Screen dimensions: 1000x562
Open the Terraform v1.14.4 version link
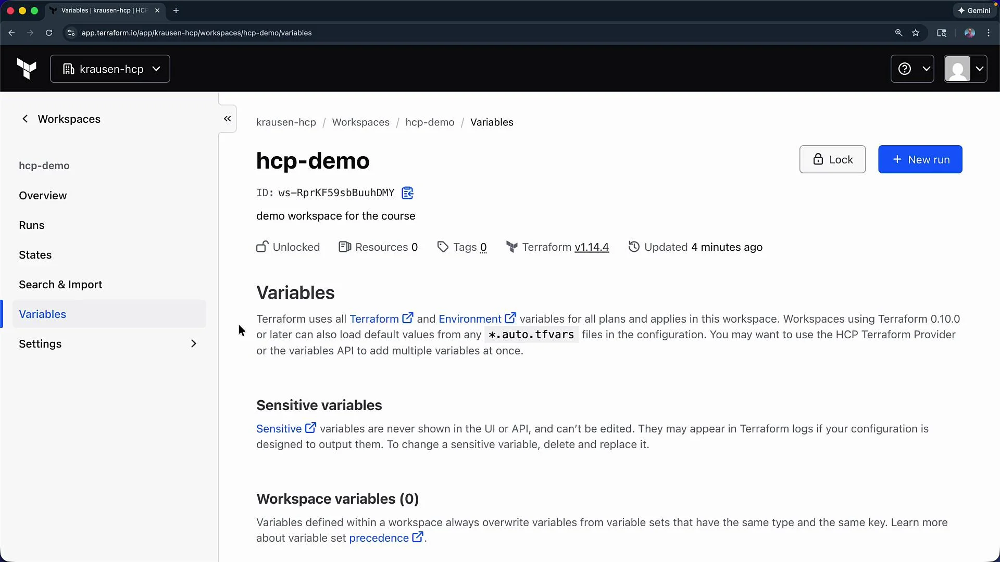tap(592, 247)
